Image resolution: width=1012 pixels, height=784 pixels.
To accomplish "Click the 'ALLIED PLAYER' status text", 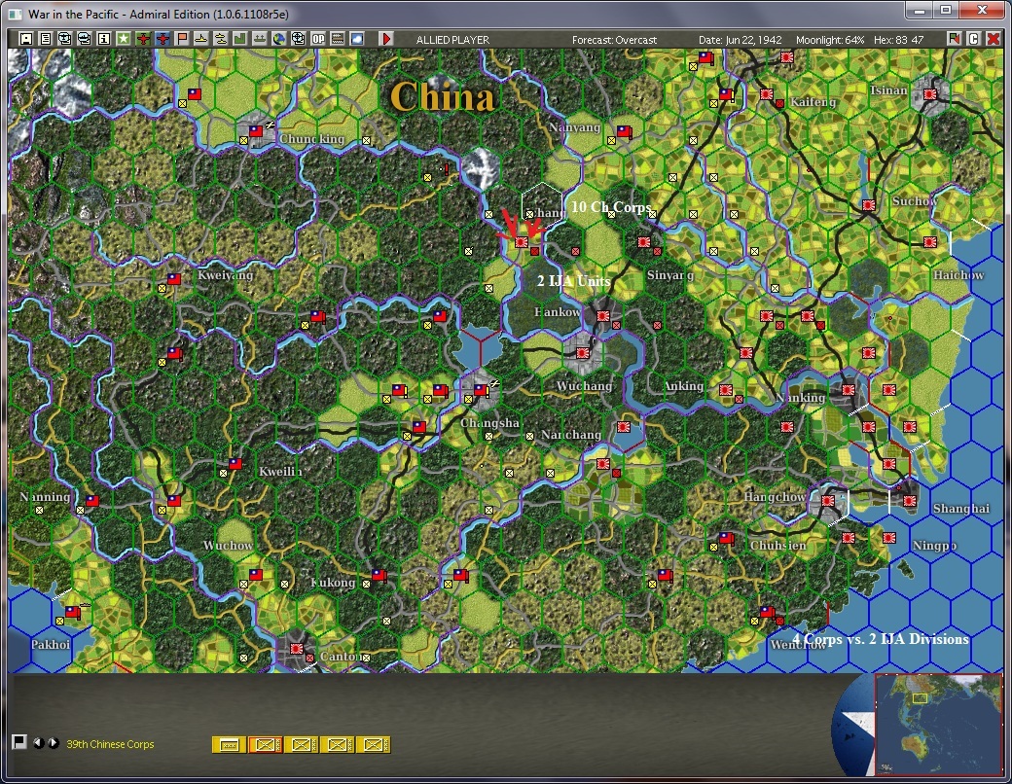I will pyautogui.click(x=453, y=40).
